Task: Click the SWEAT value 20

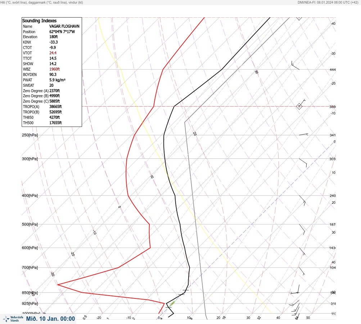Action: (x=51, y=85)
